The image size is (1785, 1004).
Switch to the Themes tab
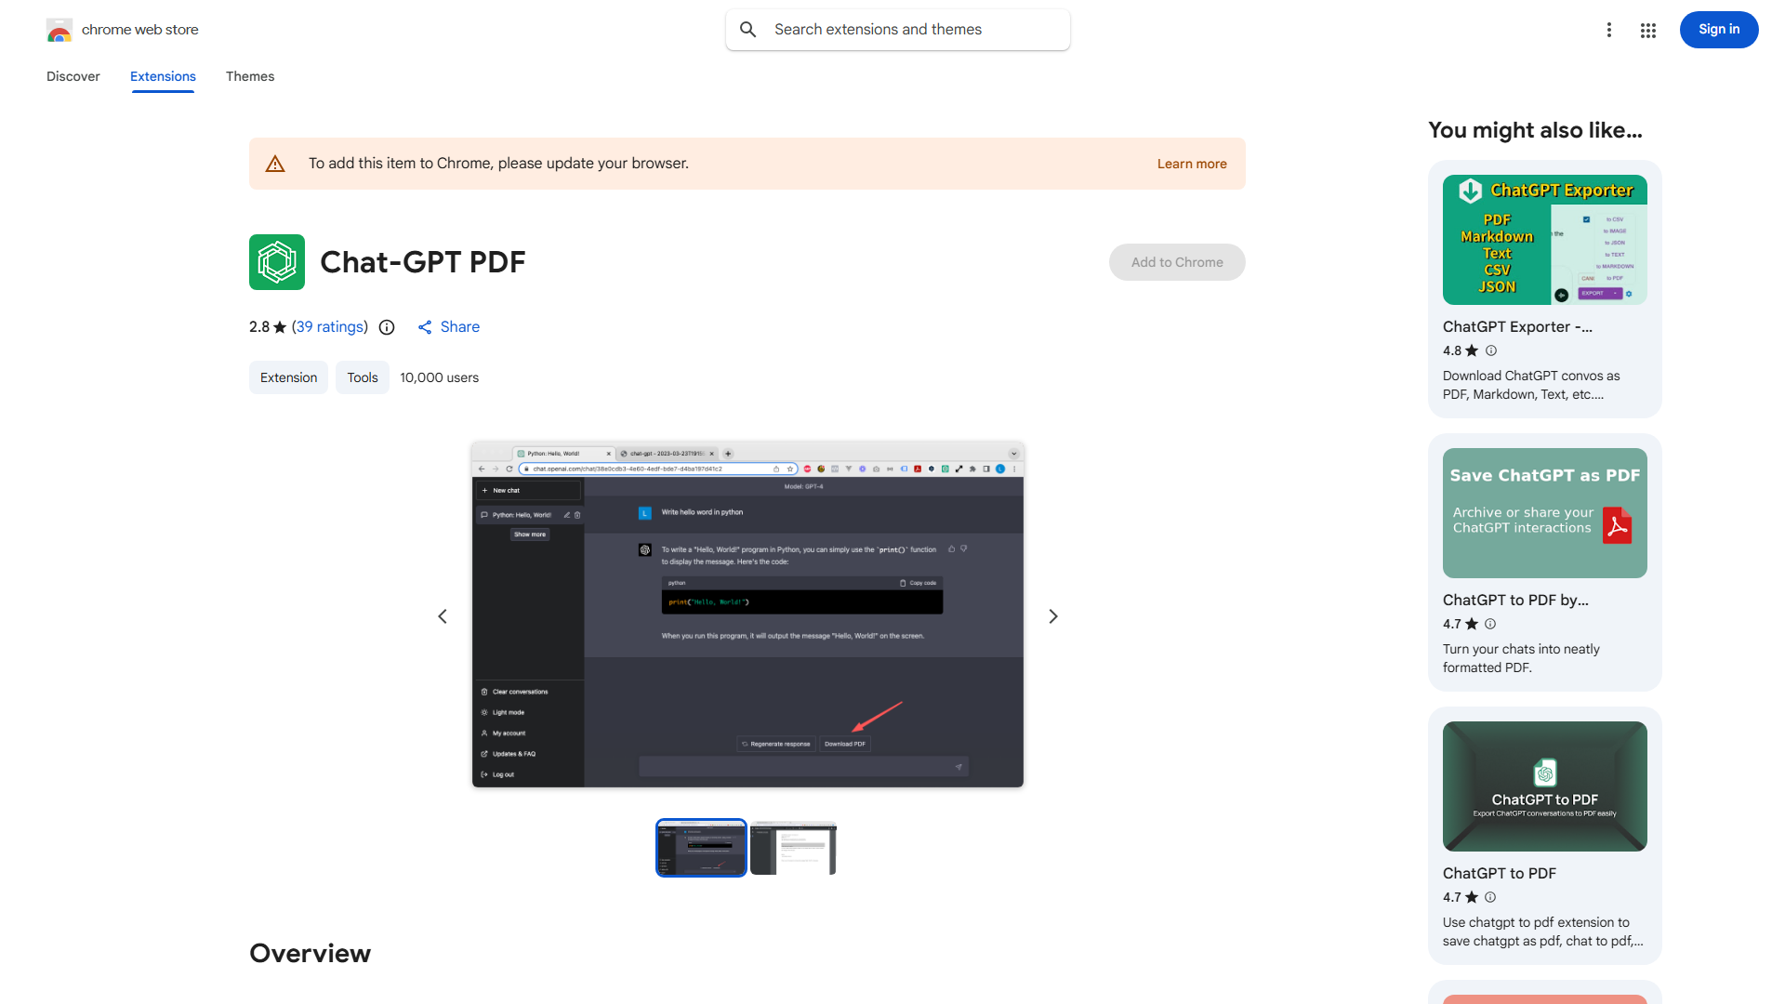click(x=249, y=76)
